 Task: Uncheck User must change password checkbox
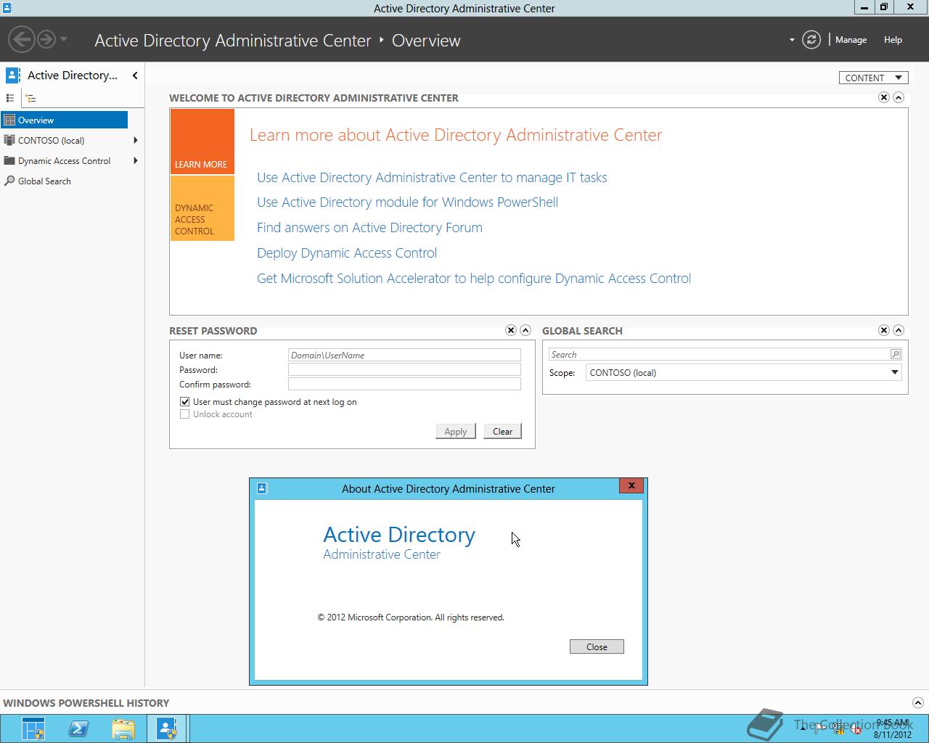click(x=184, y=401)
